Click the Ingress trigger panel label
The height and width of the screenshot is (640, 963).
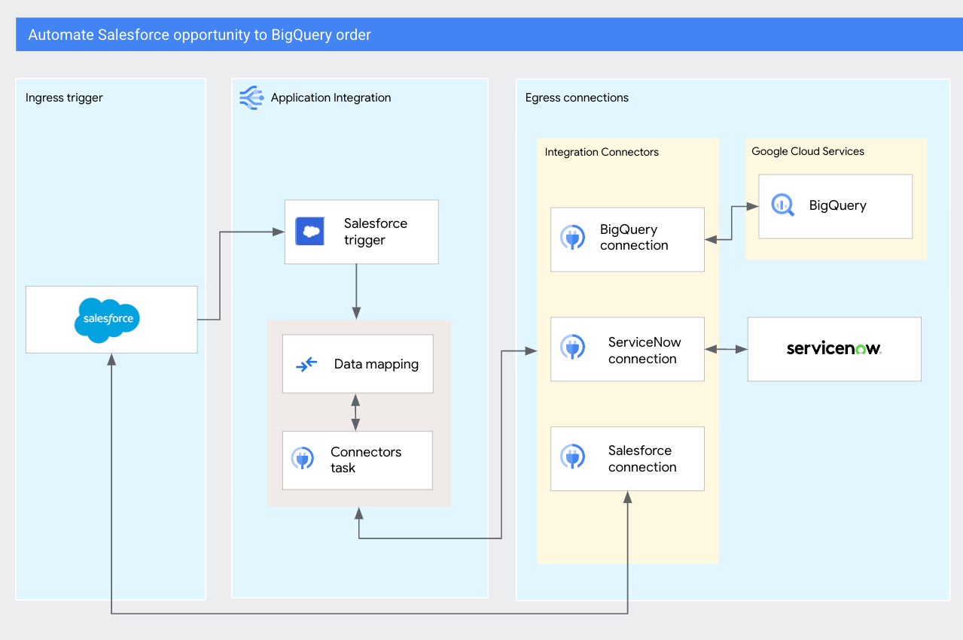[x=64, y=97]
